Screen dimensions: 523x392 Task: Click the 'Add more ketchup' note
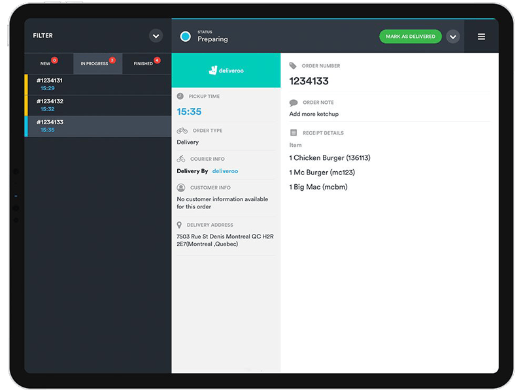point(314,114)
